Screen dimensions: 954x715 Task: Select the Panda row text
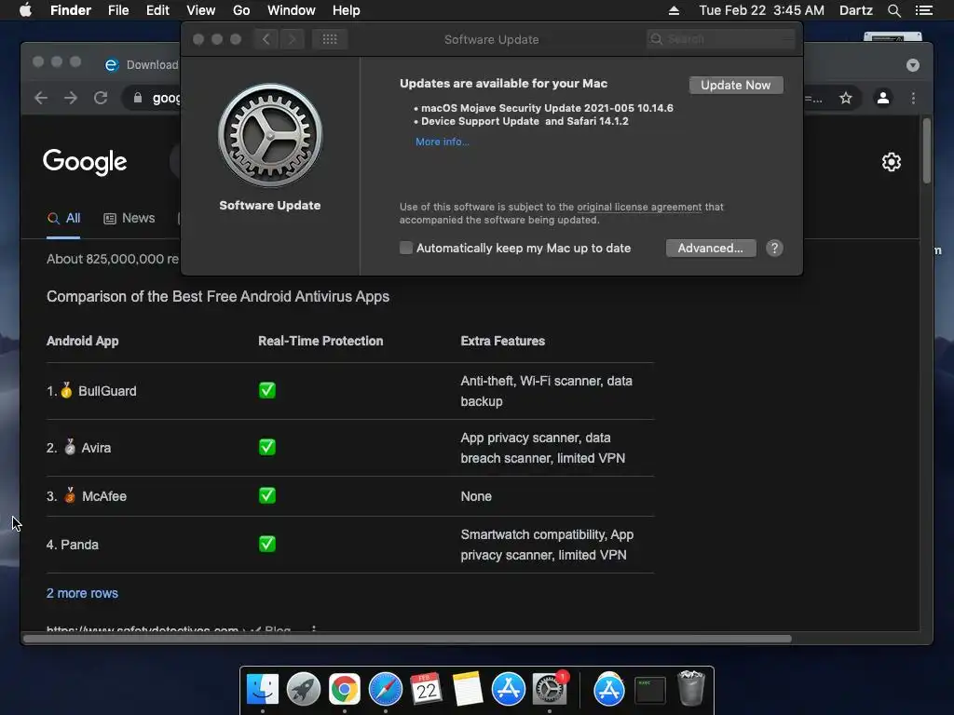[x=79, y=545]
